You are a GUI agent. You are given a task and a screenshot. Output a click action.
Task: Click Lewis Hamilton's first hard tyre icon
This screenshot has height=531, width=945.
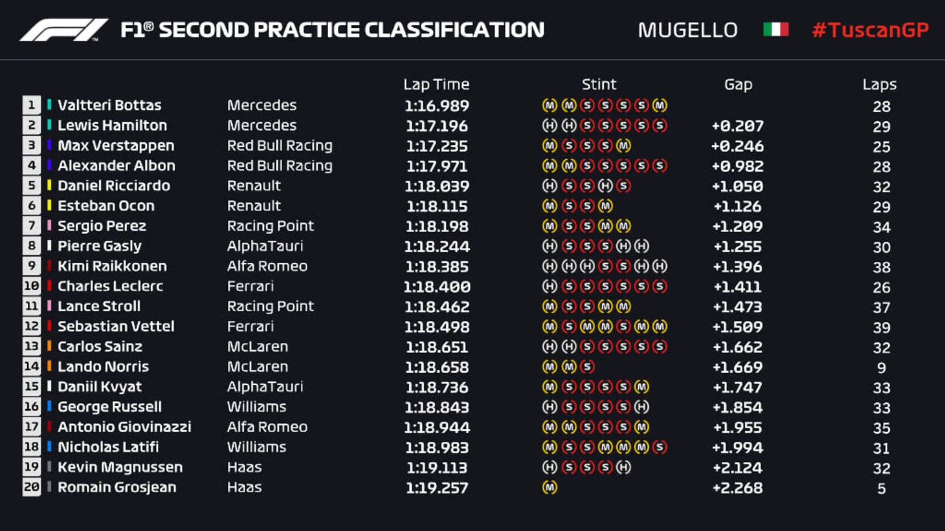point(550,125)
